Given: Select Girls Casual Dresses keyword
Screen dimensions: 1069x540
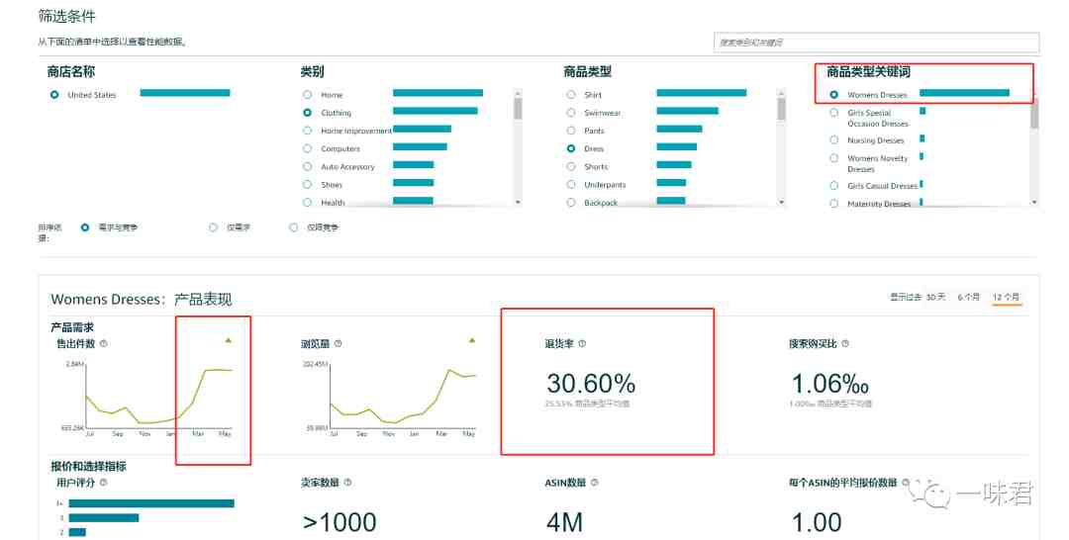Looking at the screenshot, I should click(833, 185).
